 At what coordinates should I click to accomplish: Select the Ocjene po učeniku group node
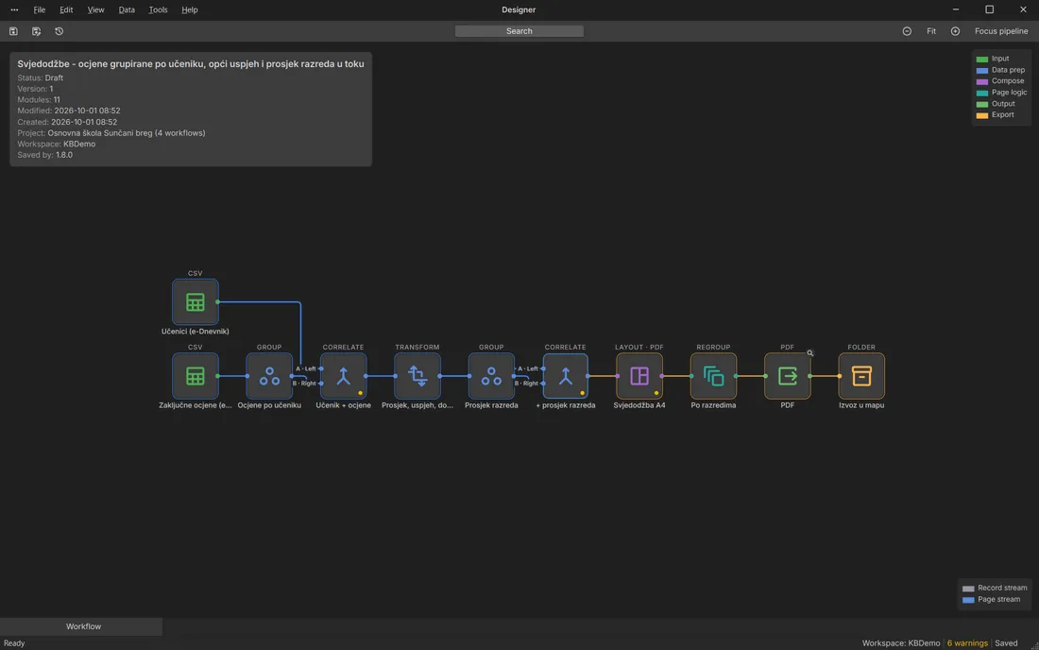tap(269, 376)
